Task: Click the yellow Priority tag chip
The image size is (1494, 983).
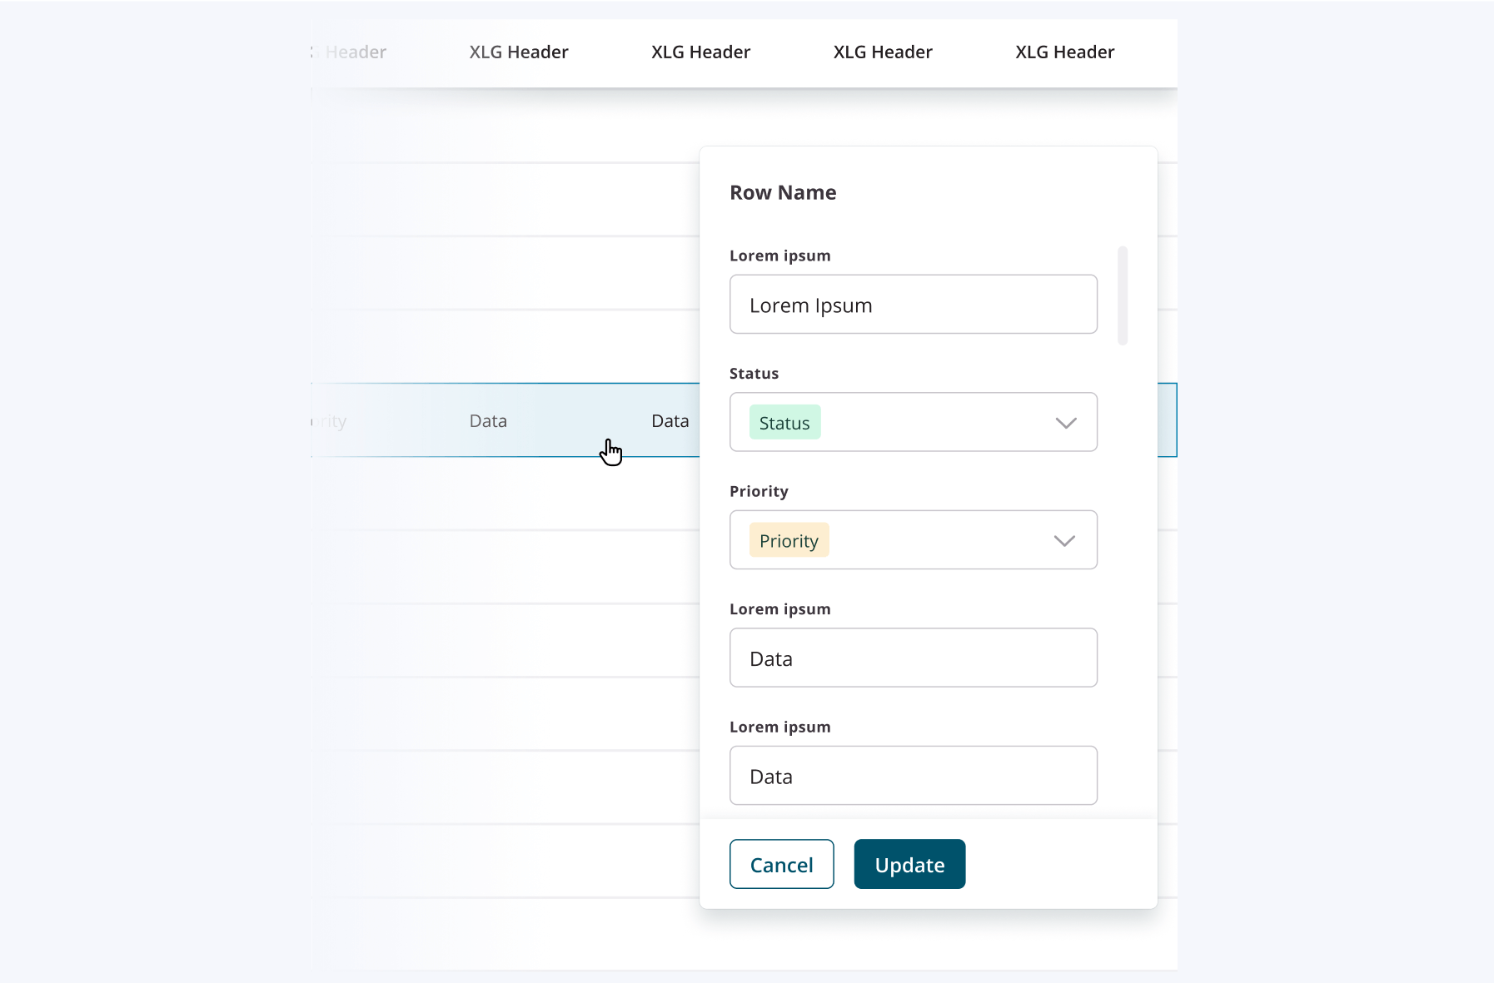Action: (789, 541)
